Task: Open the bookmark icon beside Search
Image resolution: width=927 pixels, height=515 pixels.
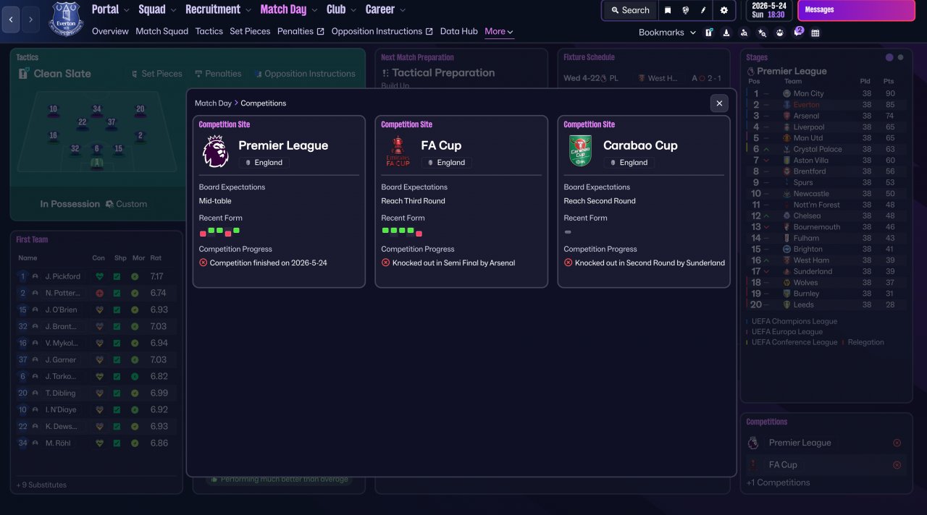Action: click(668, 10)
